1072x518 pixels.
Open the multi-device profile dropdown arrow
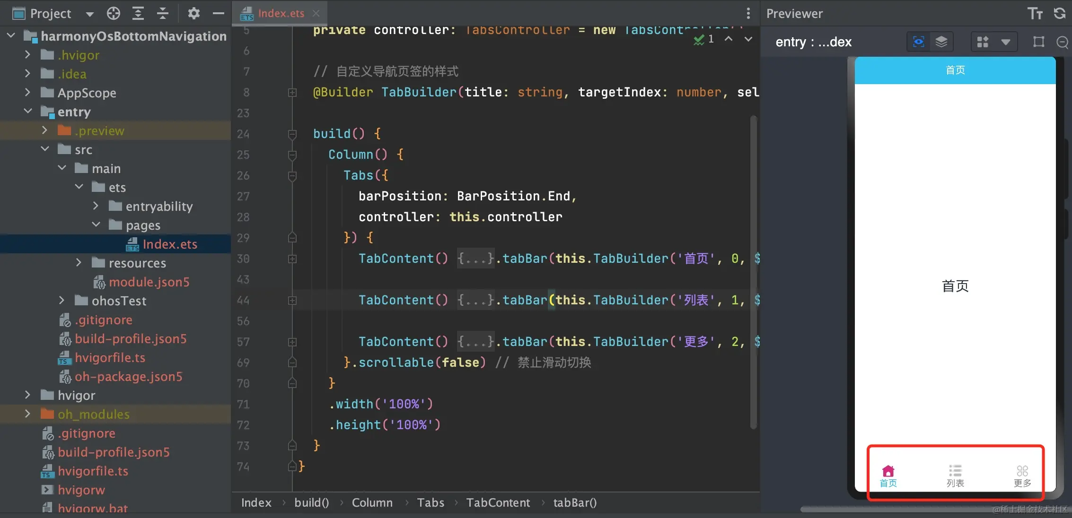click(x=1006, y=42)
